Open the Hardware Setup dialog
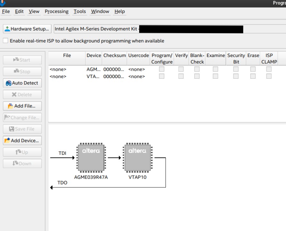 click(x=27, y=29)
